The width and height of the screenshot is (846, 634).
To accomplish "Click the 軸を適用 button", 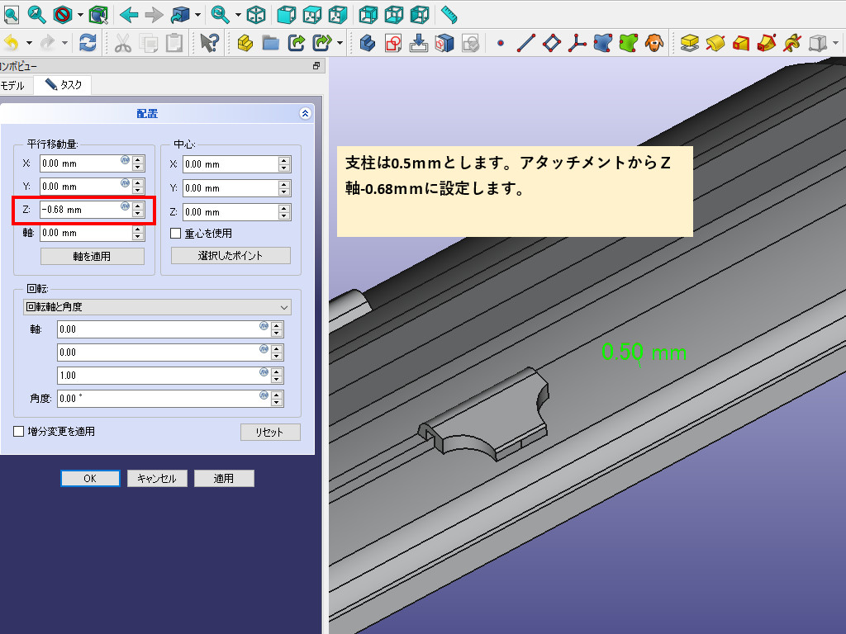I will tap(92, 257).
